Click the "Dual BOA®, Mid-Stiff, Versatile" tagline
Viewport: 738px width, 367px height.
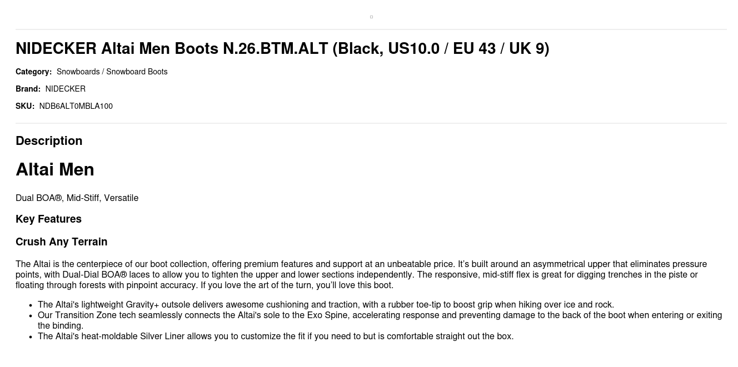77,198
